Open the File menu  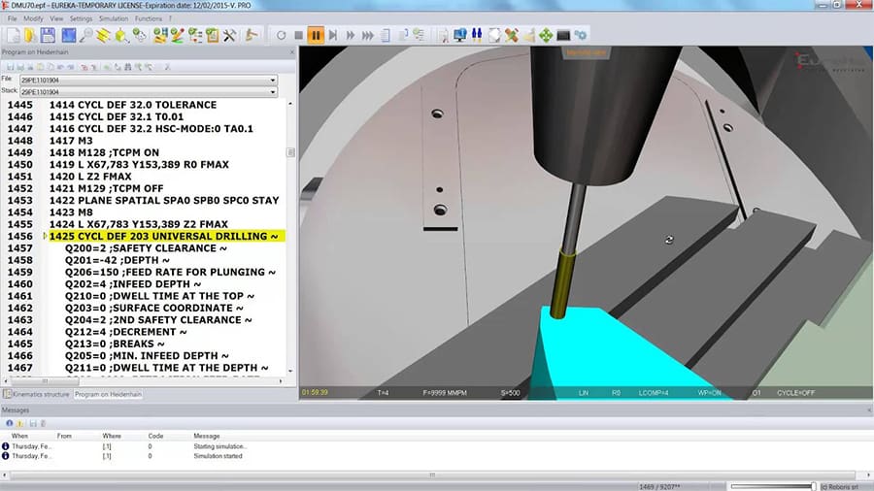click(x=13, y=19)
